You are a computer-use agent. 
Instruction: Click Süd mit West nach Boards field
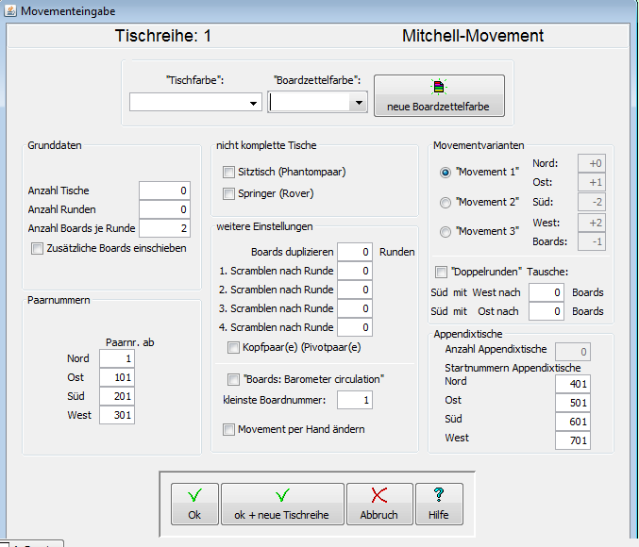pyautogui.click(x=547, y=292)
